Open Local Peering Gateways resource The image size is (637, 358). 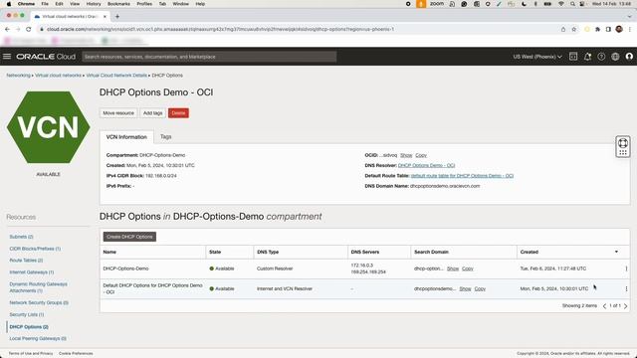click(38, 338)
